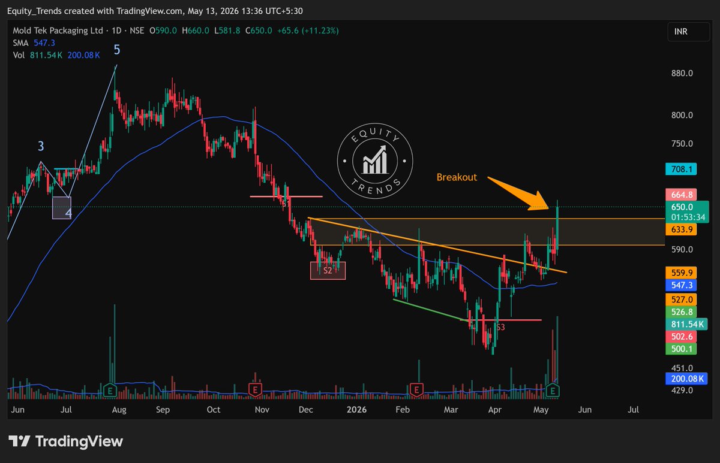Click the red earnings E marker near Nov
The width and height of the screenshot is (720, 463).
pos(256,390)
